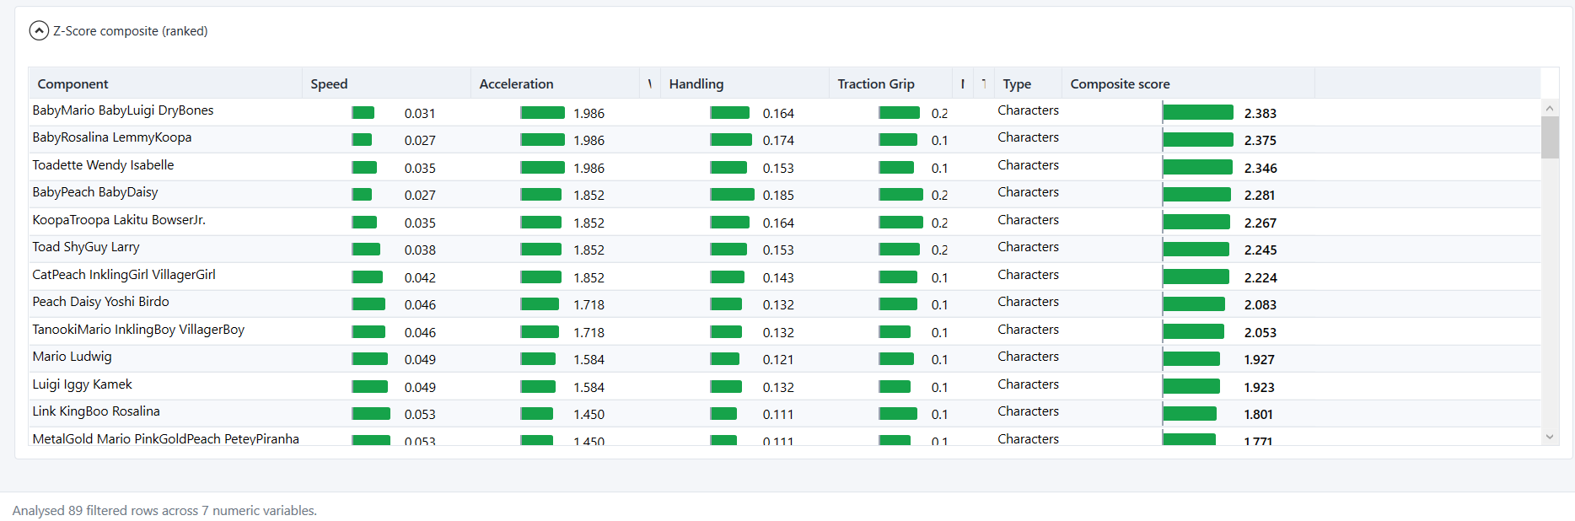1575x521 pixels.
Task: Sort by the Composite score column header
Action: [1188, 83]
